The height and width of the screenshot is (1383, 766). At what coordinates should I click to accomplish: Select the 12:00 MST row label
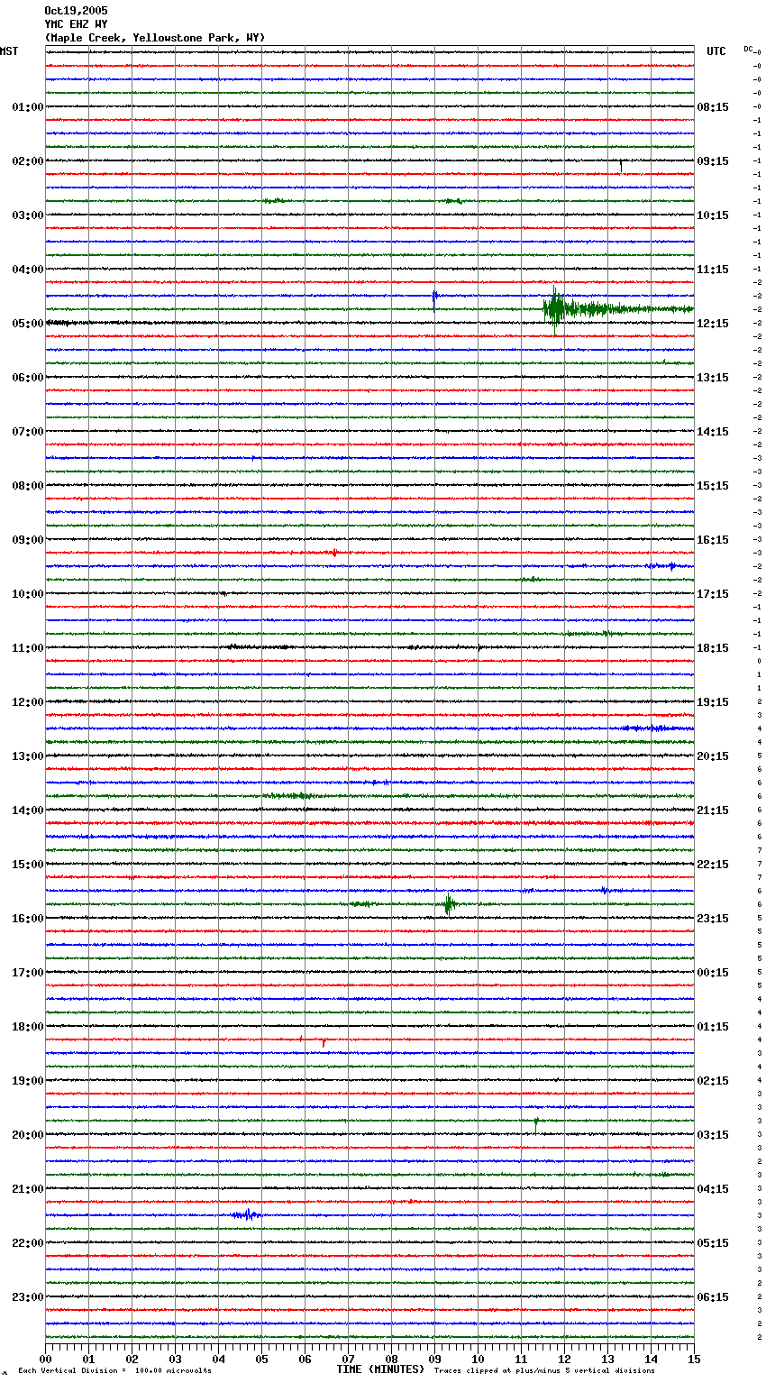[x=28, y=702]
